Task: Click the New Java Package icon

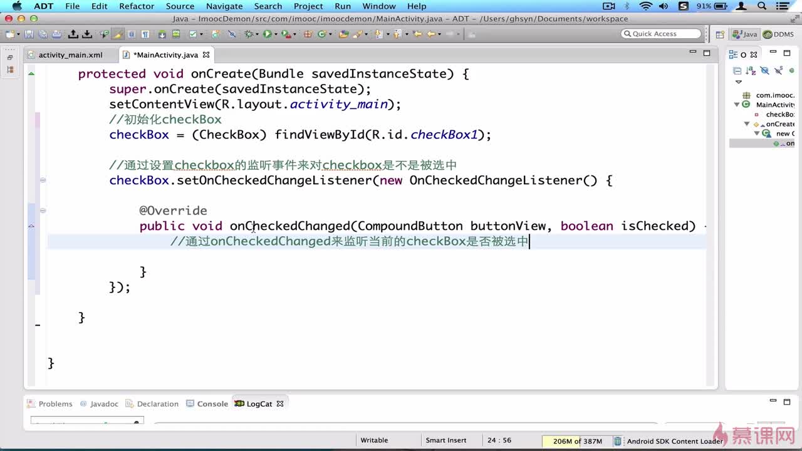Action: [x=308, y=34]
